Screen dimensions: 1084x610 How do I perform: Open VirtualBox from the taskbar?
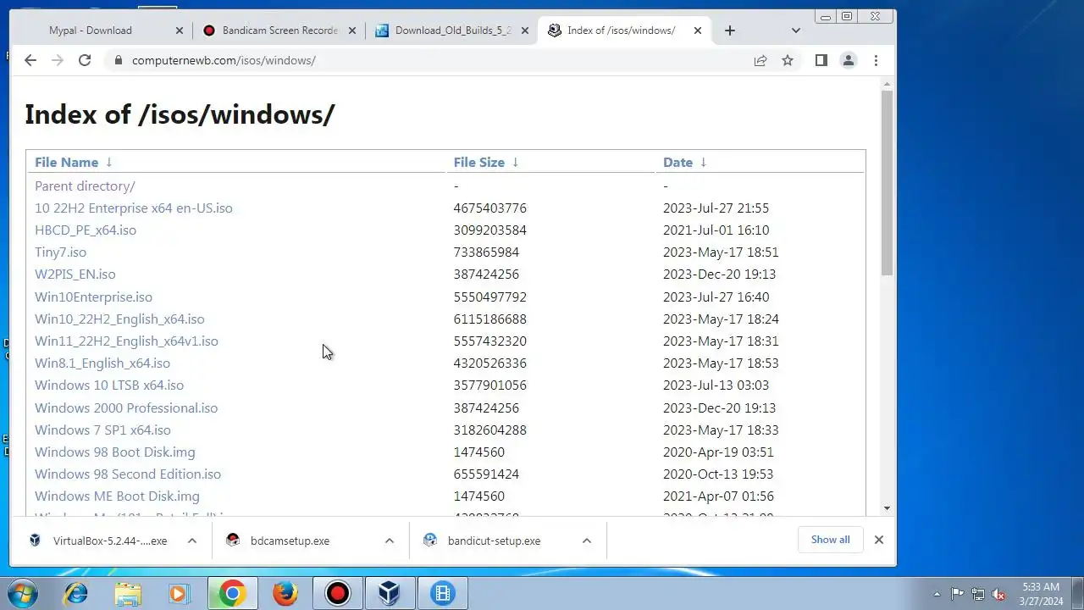point(390,594)
